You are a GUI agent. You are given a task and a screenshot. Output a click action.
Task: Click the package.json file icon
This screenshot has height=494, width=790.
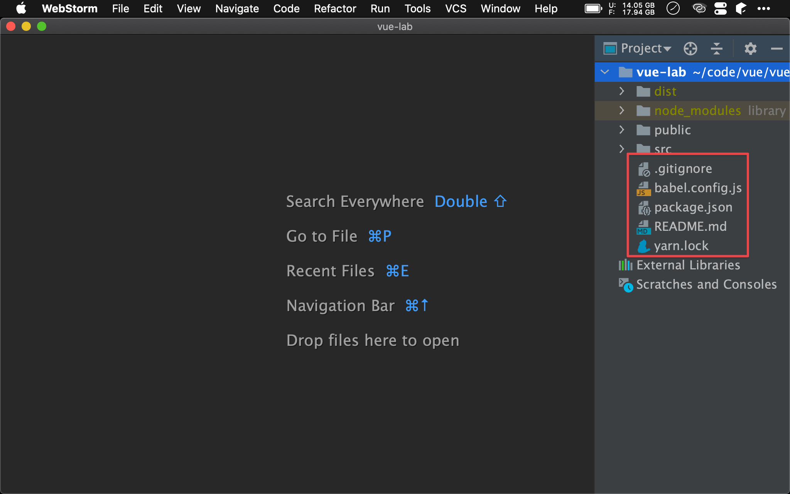[x=643, y=208]
